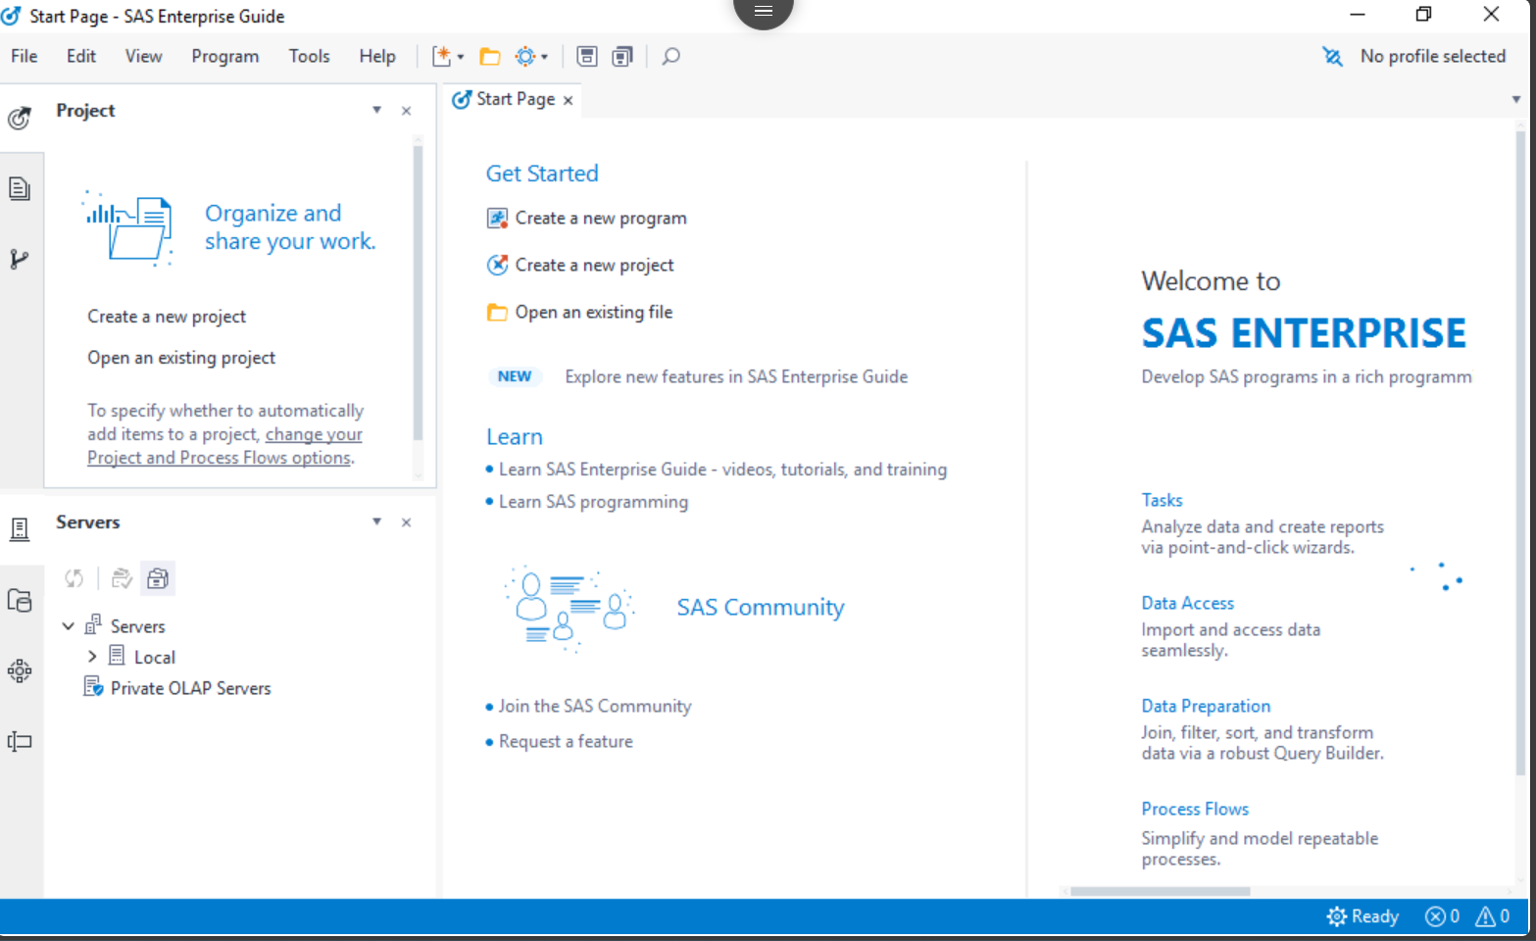Click the Project pane sidebar icon

(20, 119)
